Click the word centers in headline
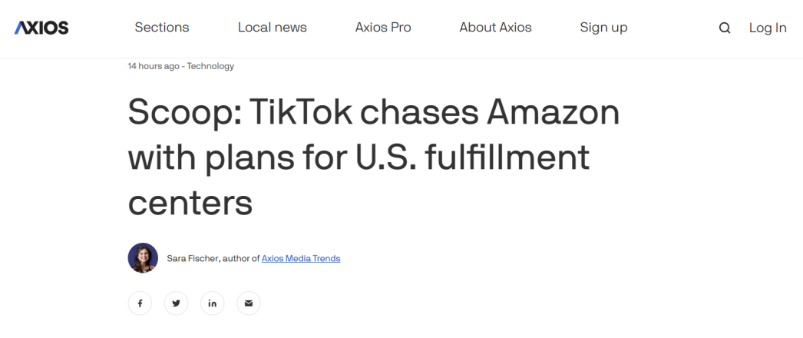 coord(190,202)
